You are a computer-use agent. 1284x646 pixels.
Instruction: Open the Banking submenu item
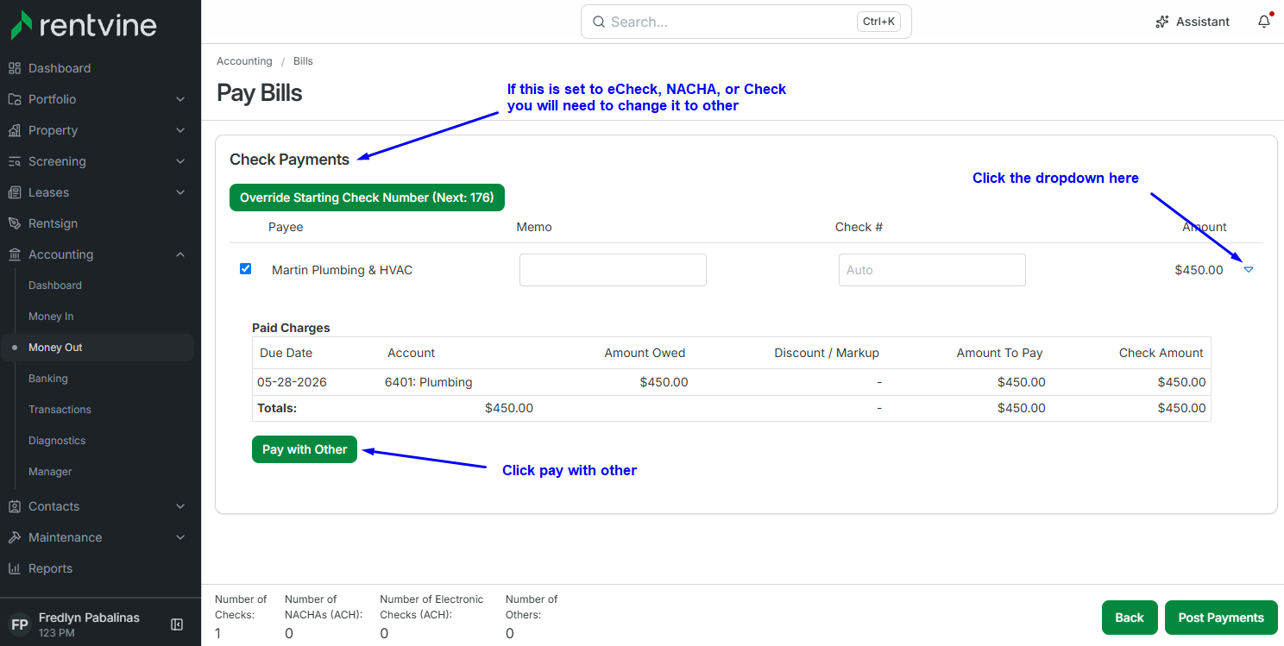point(48,379)
